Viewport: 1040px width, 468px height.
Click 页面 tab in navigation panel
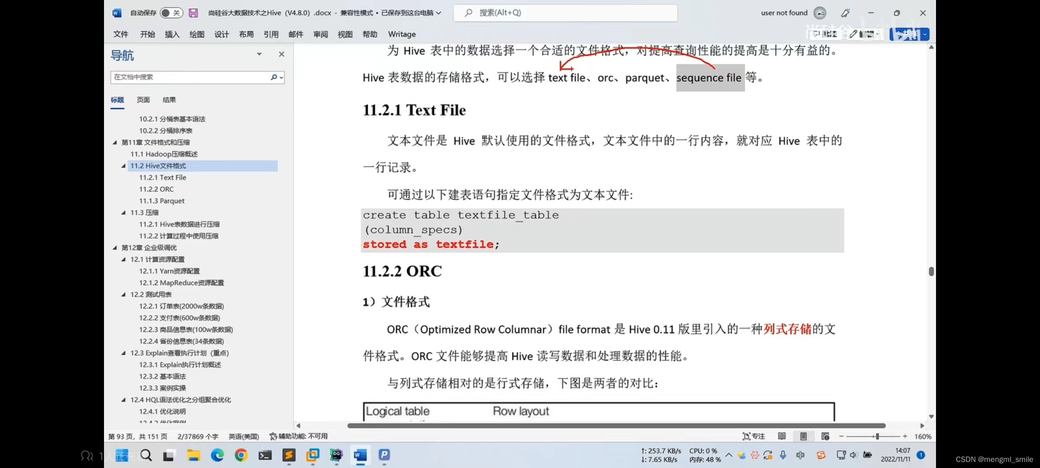(143, 99)
